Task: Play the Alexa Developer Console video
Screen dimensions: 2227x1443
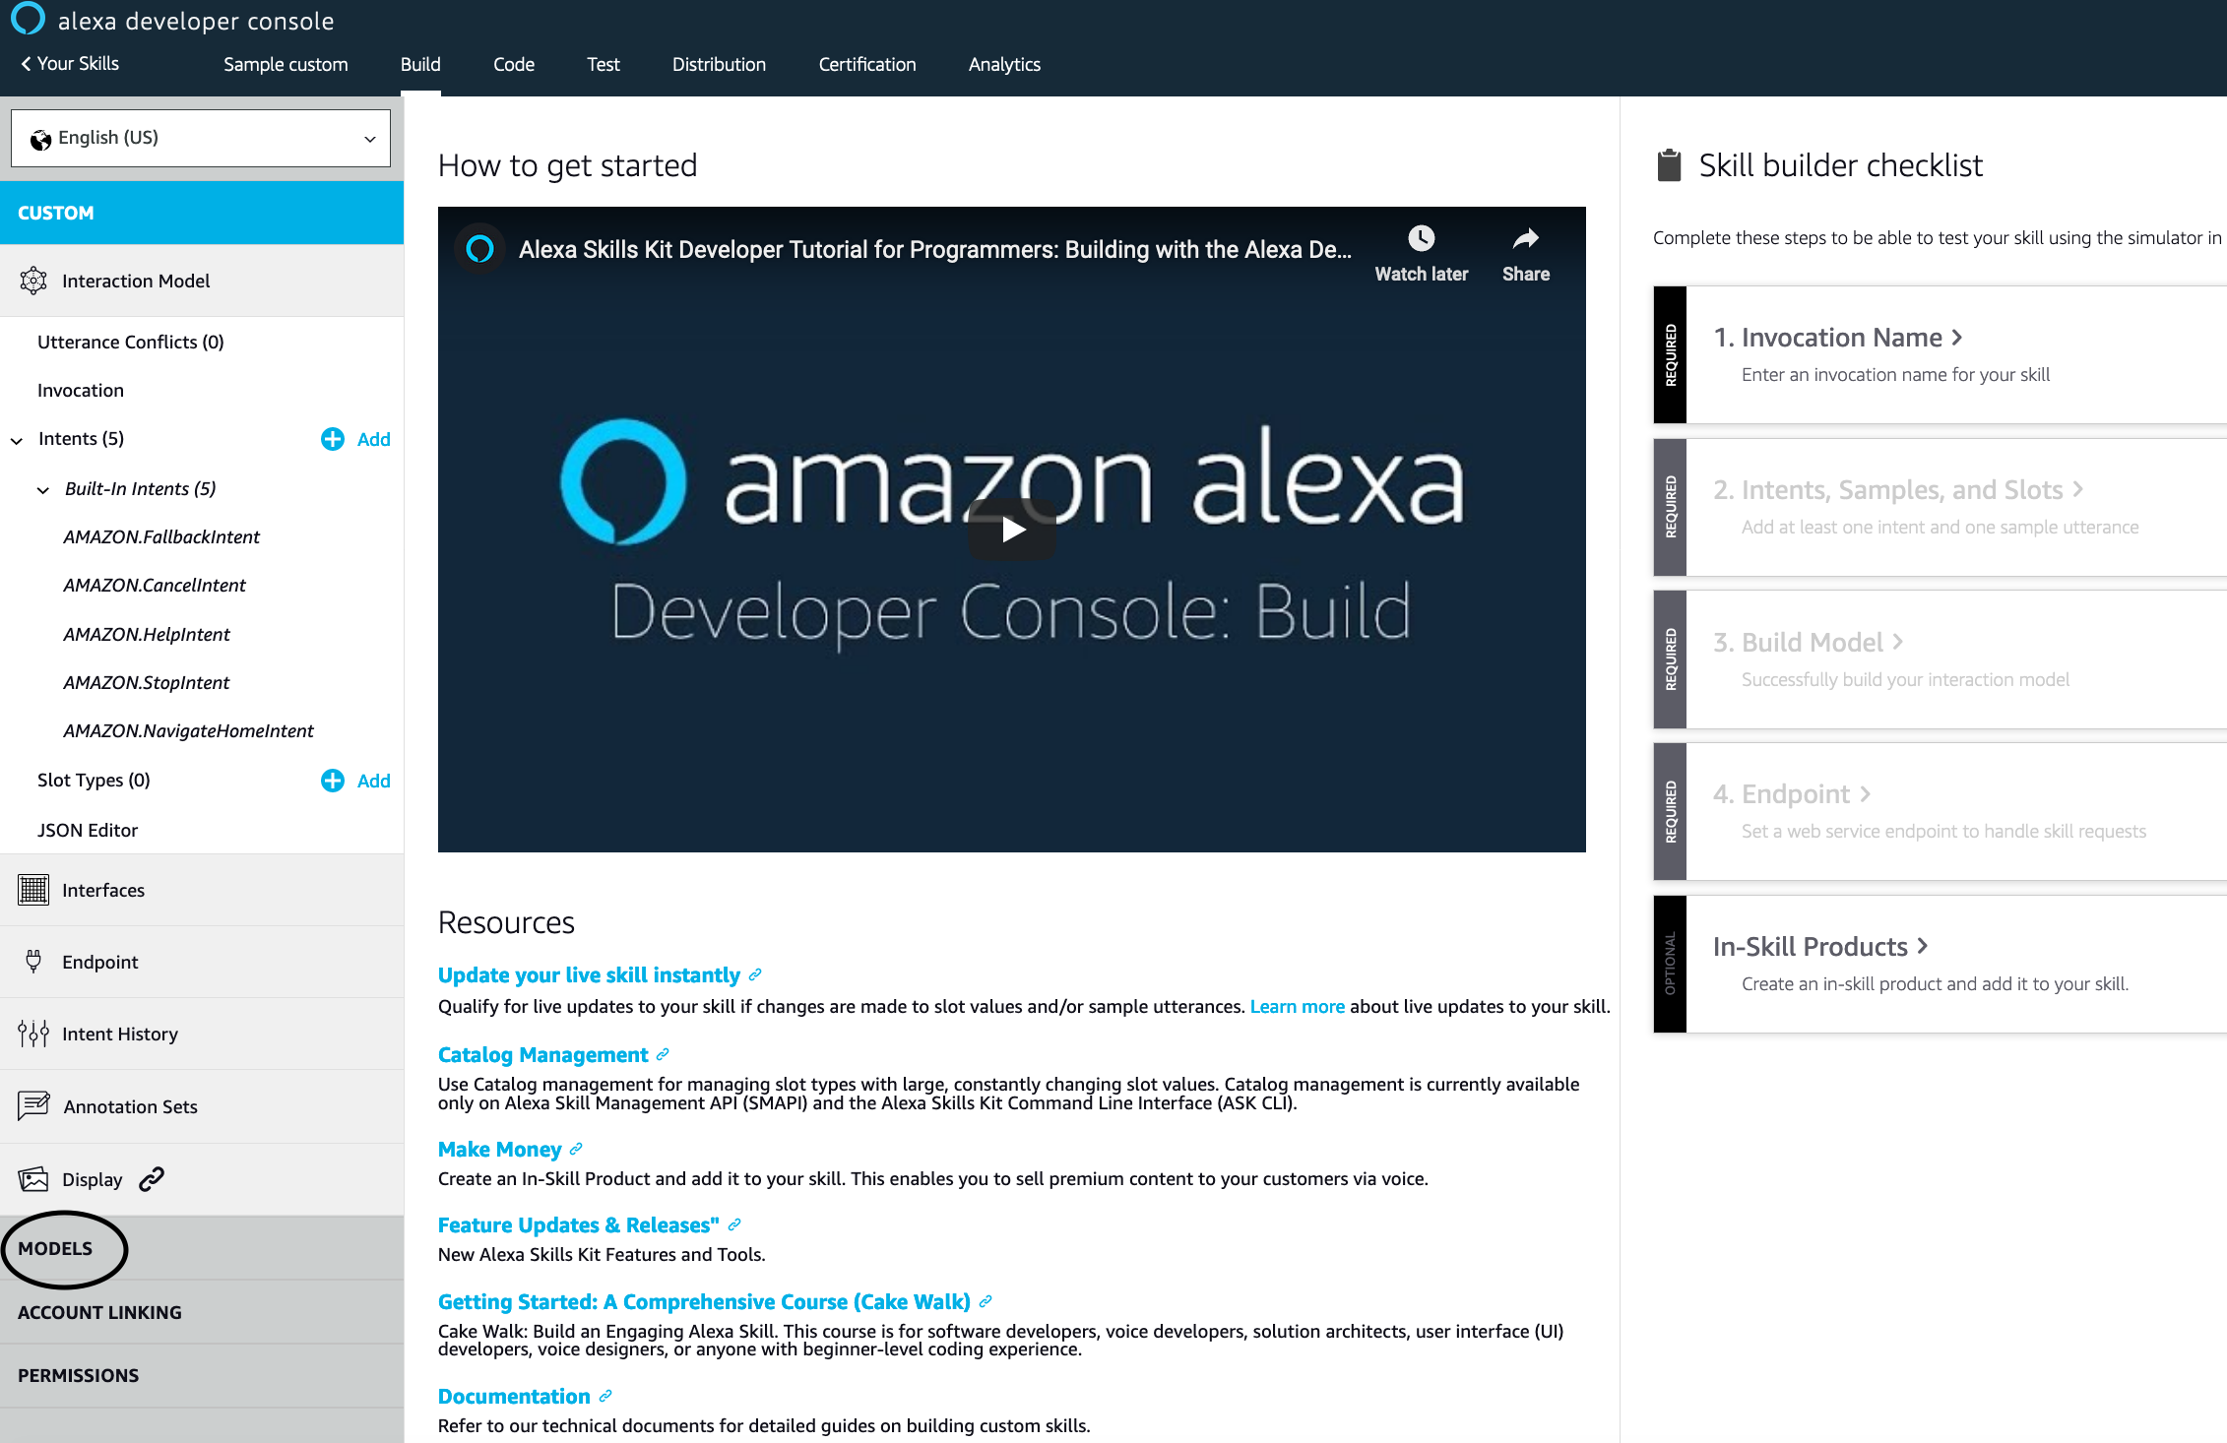Action: (1012, 530)
